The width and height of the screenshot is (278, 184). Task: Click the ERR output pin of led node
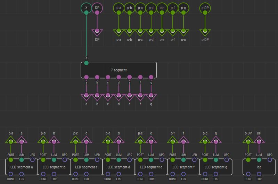(259, 174)
